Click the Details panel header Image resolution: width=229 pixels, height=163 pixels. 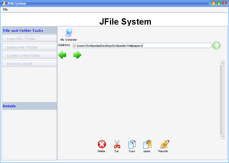tap(29, 106)
